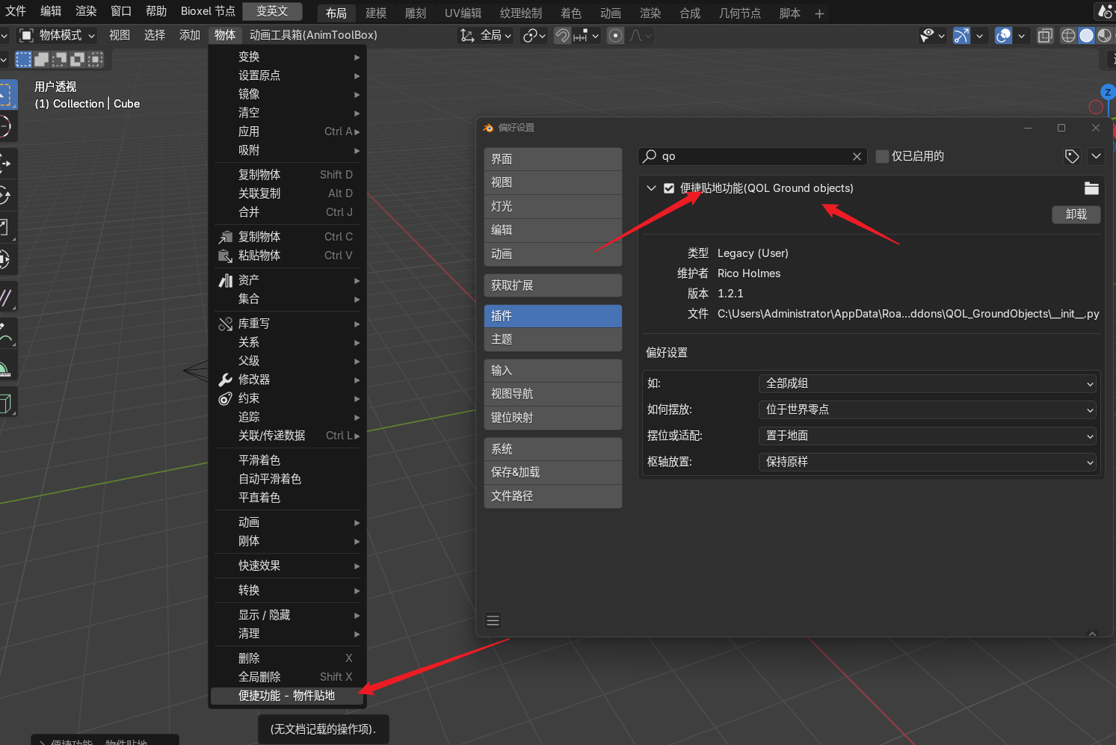The width and height of the screenshot is (1116, 745).
Task: Open the '文件' menu
Action: pyautogui.click(x=16, y=11)
